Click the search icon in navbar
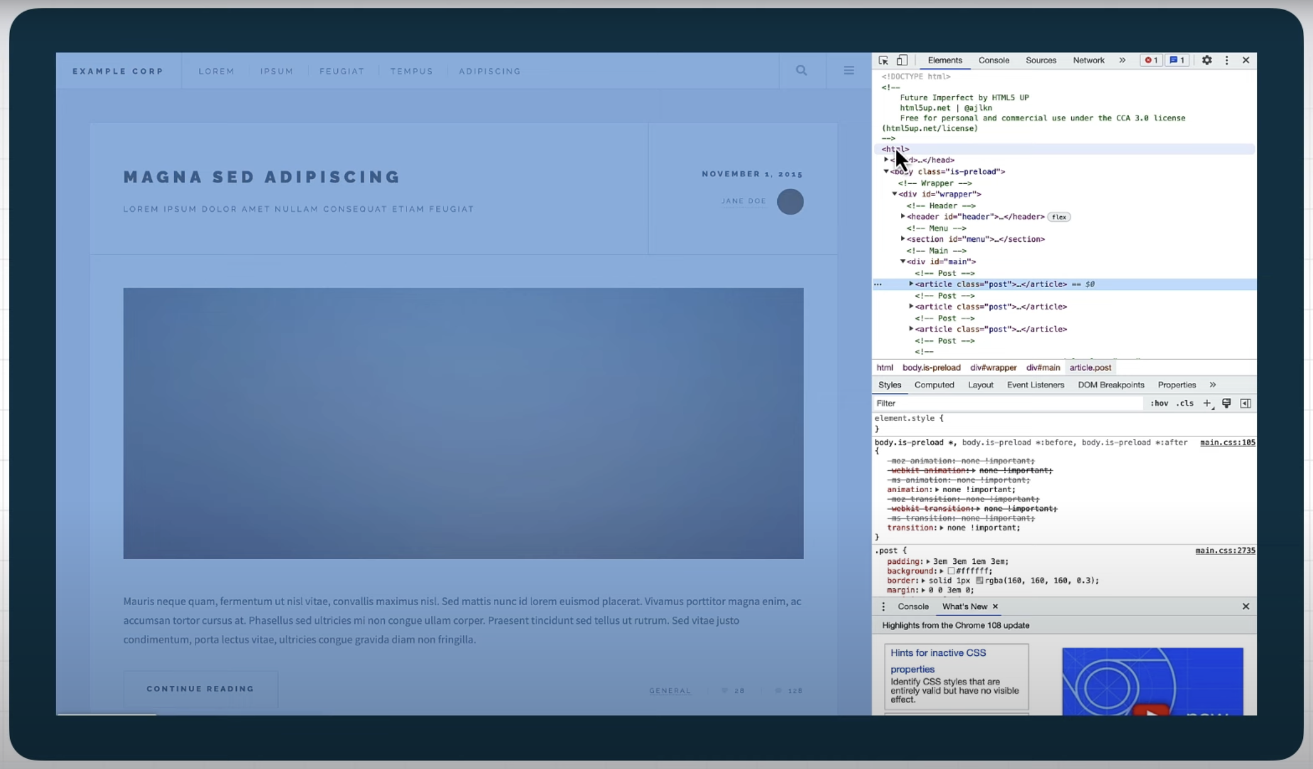This screenshot has height=769, width=1313. 802,70
